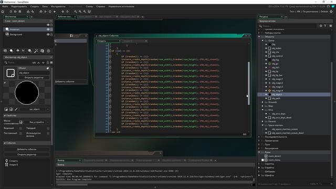Click the pencil edit sprite icon
The height and width of the screenshot is (189, 336).
16,109
